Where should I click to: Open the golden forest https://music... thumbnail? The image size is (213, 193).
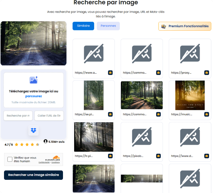(190, 95)
